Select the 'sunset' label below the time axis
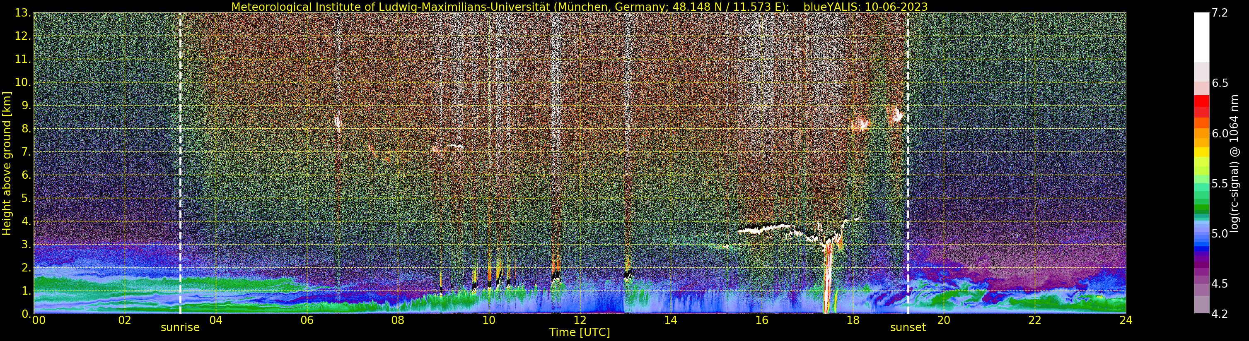This screenshot has height=341, width=1249. pyautogui.click(x=908, y=327)
